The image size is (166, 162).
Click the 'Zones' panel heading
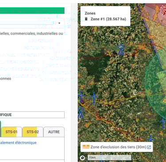[x=90, y=13]
